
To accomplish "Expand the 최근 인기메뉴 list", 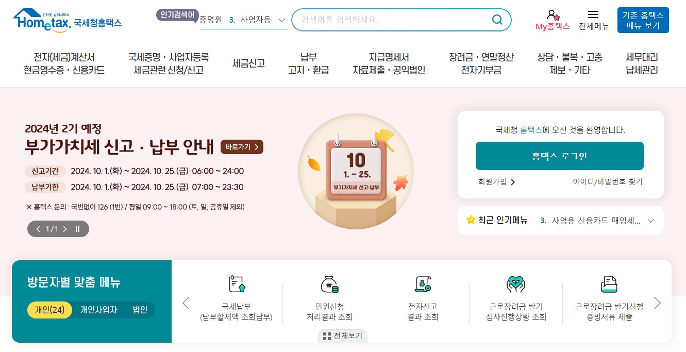I will (x=650, y=220).
